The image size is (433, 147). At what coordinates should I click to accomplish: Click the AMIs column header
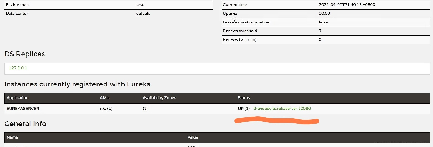point(105,98)
